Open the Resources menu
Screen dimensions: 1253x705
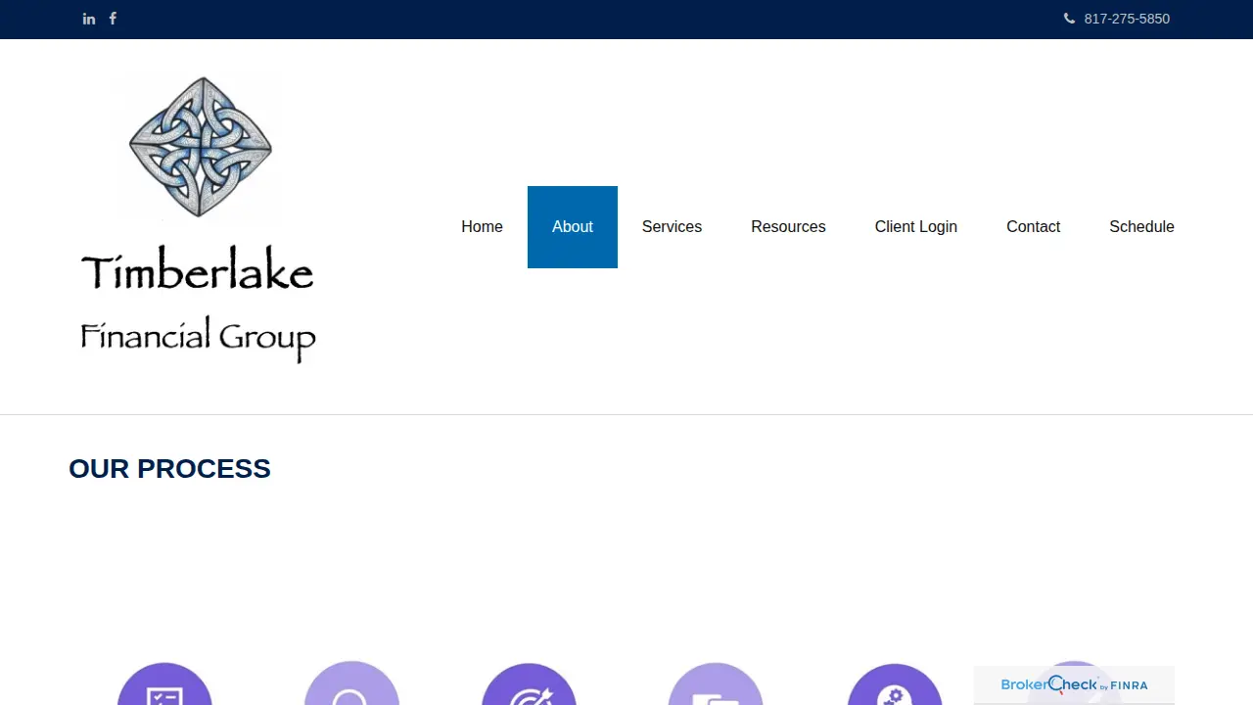click(x=788, y=227)
